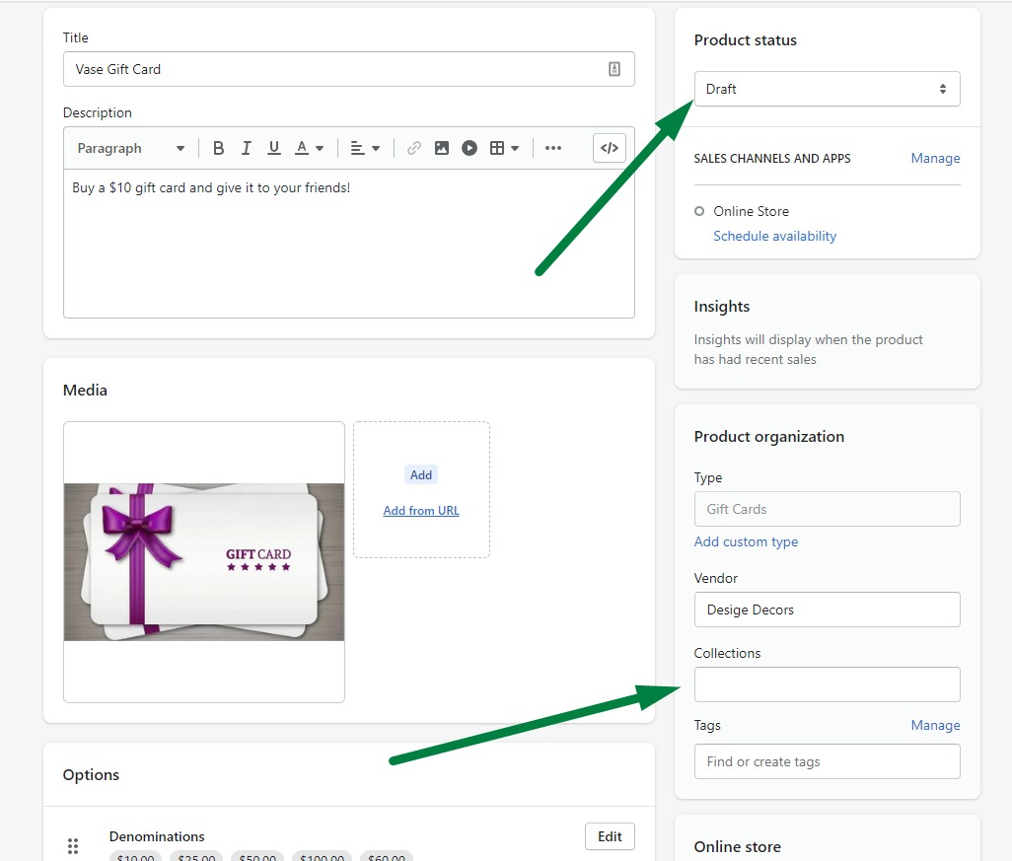Image resolution: width=1012 pixels, height=861 pixels.
Task: Click Manage next to Sales Channels and Apps
Action: coord(935,158)
